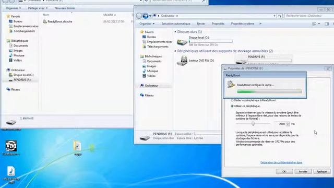Select Ordinateur in Ordinateur window sidebar
334x188 pixels.
pyautogui.click(x=149, y=86)
